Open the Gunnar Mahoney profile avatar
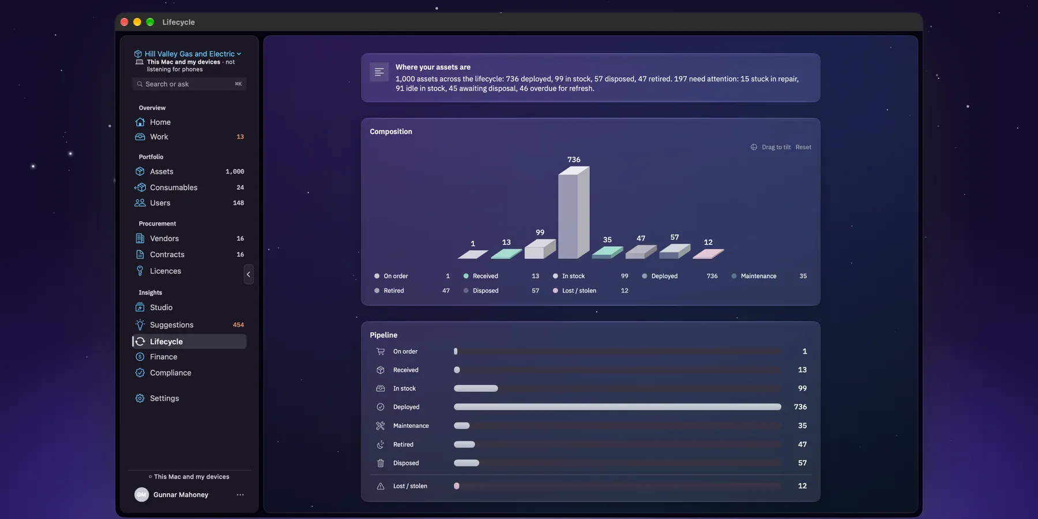This screenshot has height=519, width=1038. click(x=141, y=495)
